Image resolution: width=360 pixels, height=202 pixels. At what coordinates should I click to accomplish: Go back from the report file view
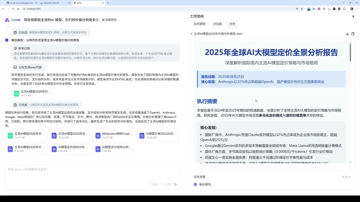tap(192, 34)
